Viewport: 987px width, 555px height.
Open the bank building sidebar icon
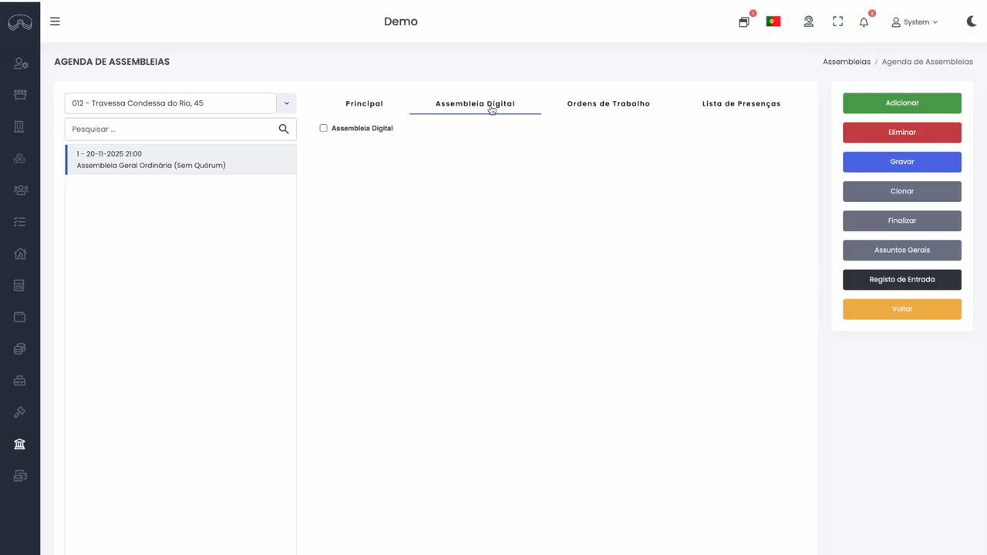pos(20,443)
